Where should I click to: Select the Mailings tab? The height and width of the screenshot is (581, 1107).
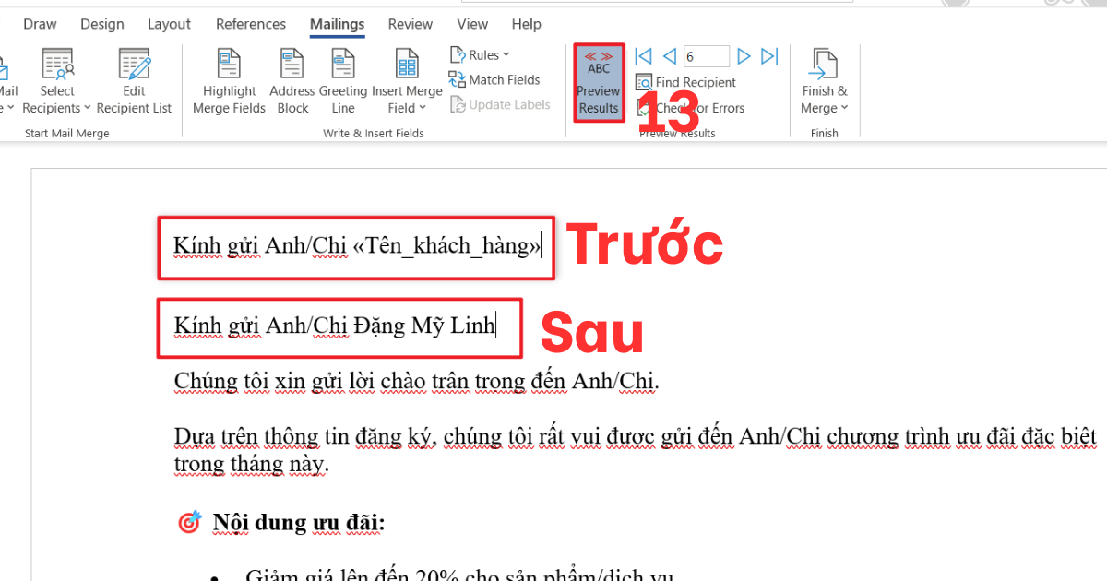(x=337, y=24)
